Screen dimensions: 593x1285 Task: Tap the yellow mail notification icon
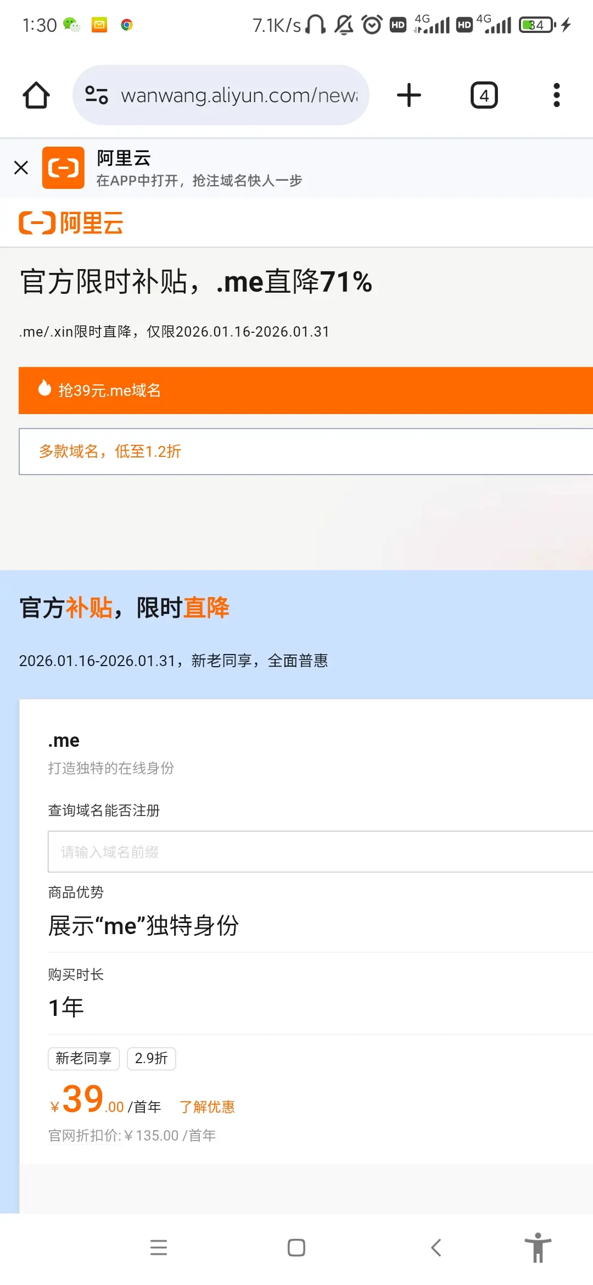point(99,25)
